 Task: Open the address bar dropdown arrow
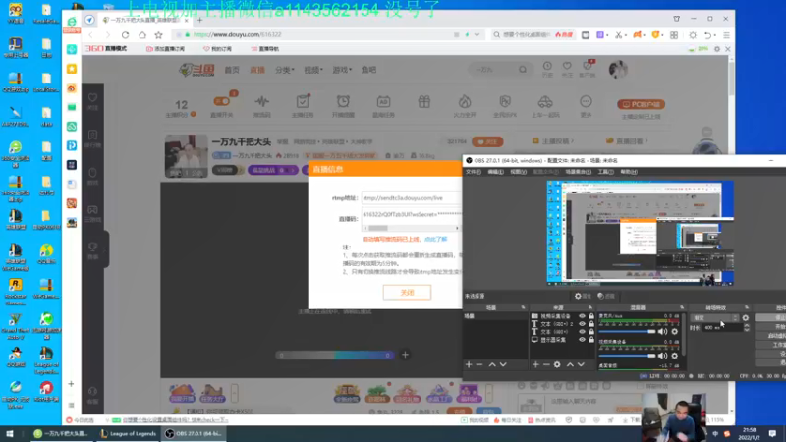tap(477, 35)
